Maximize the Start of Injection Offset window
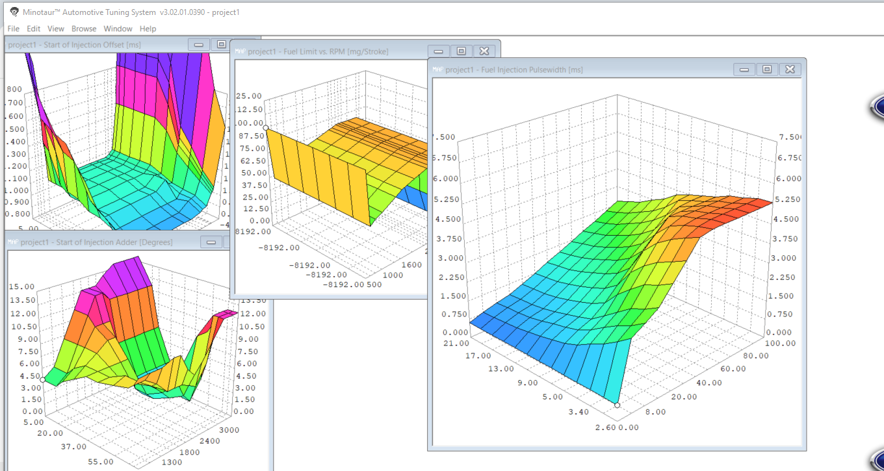The height and width of the screenshot is (471, 884). click(x=221, y=45)
